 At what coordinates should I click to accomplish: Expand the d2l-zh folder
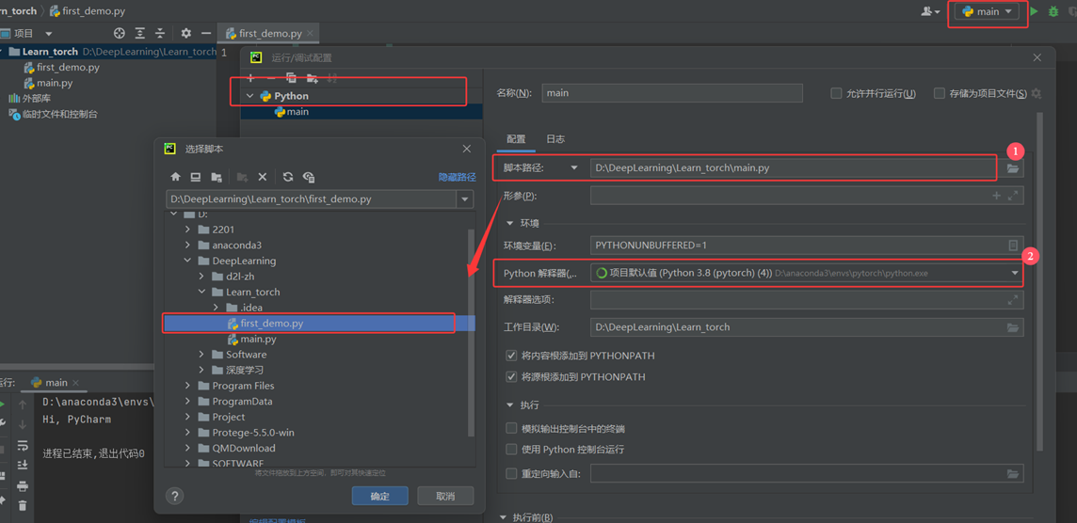coord(201,276)
